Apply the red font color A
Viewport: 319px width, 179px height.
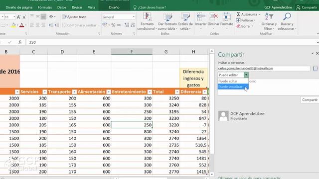point(22,25)
